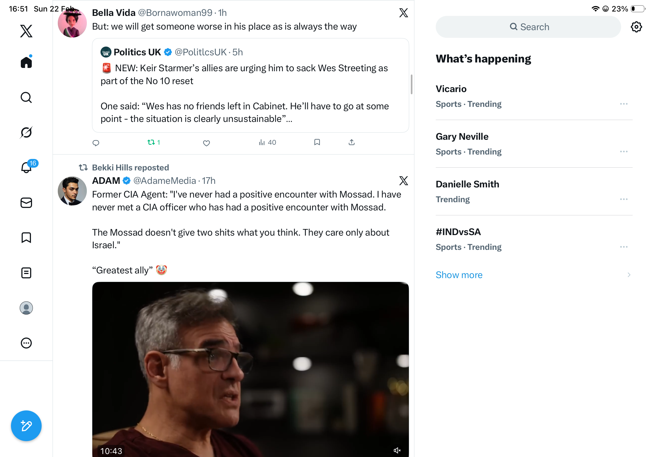Viewport: 654px width, 457px height.
Task: Click the compose new post button
Action: point(26,426)
